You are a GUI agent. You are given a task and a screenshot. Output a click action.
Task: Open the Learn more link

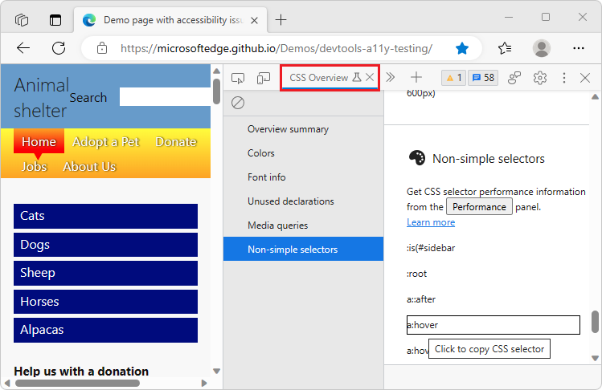click(431, 222)
